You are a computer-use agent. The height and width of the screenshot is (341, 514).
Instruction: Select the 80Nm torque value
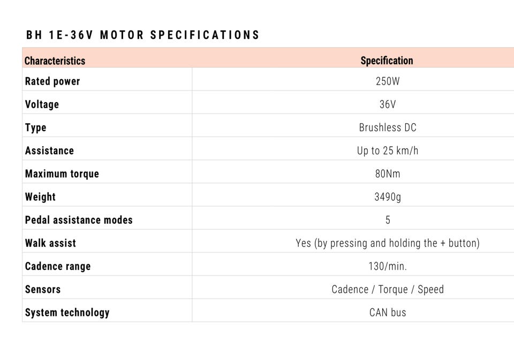click(x=388, y=173)
